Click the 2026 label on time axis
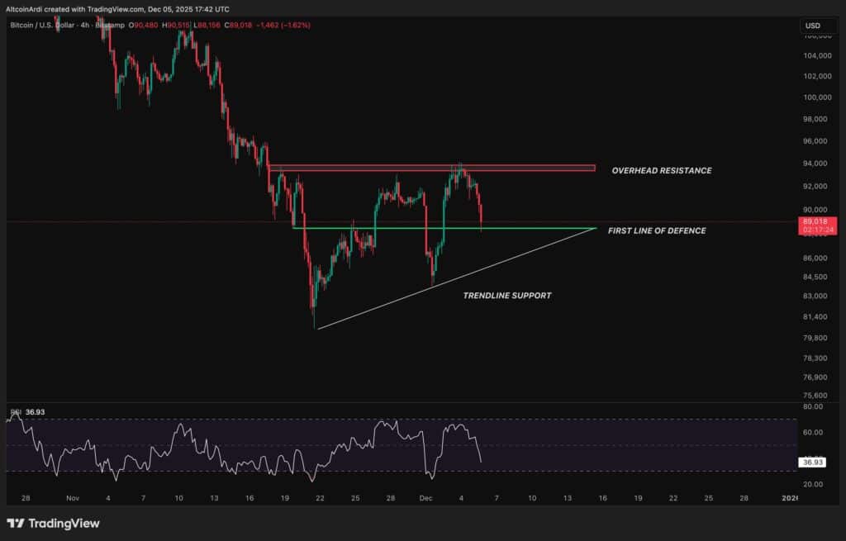846x541 pixels. click(789, 498)
